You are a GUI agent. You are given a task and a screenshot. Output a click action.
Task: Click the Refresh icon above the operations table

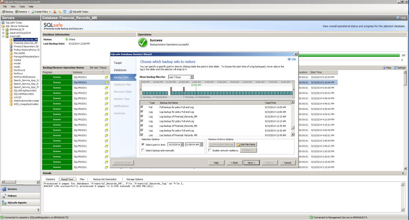[396, 68]
